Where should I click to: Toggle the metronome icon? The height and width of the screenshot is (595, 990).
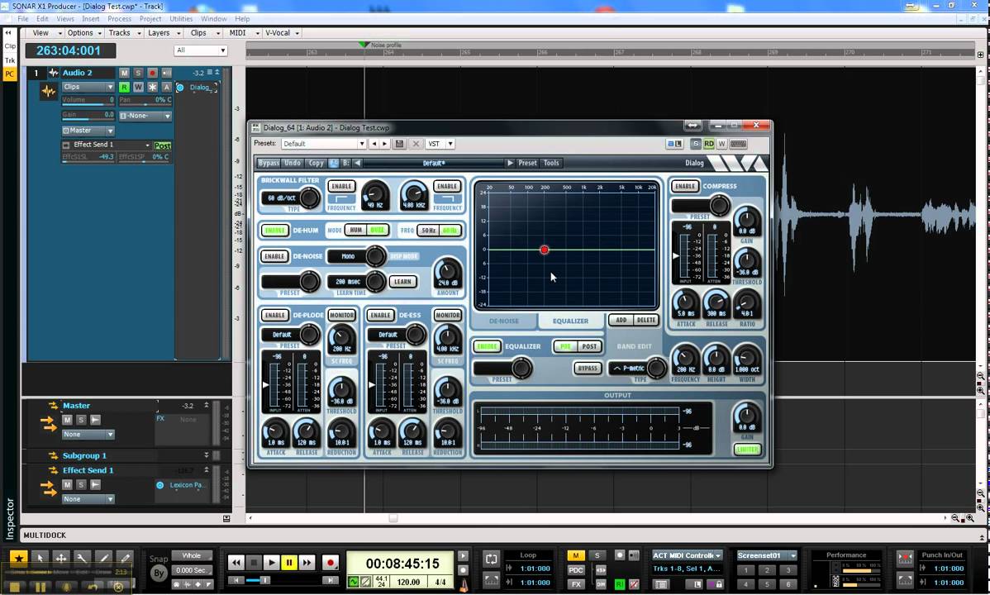click(x=464, y=585)
